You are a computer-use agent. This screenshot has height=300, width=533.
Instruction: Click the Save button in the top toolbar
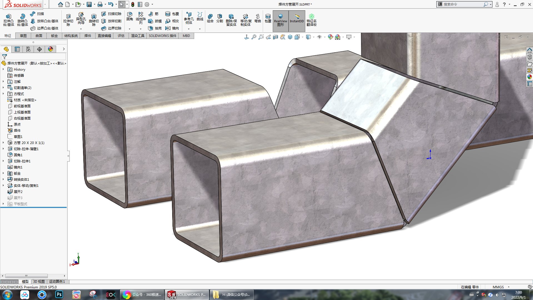tap(89, 4)
